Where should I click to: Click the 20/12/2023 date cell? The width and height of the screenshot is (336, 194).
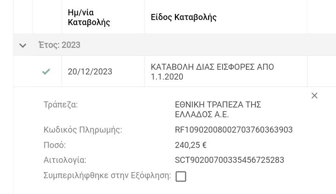(90, 72)
